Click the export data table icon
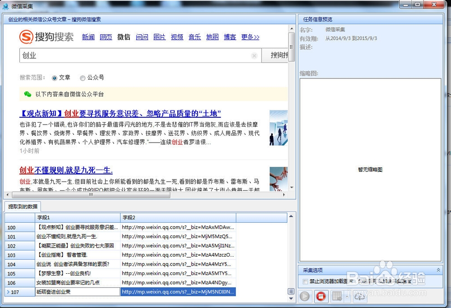The image size is (451, 308). point(337,296)
